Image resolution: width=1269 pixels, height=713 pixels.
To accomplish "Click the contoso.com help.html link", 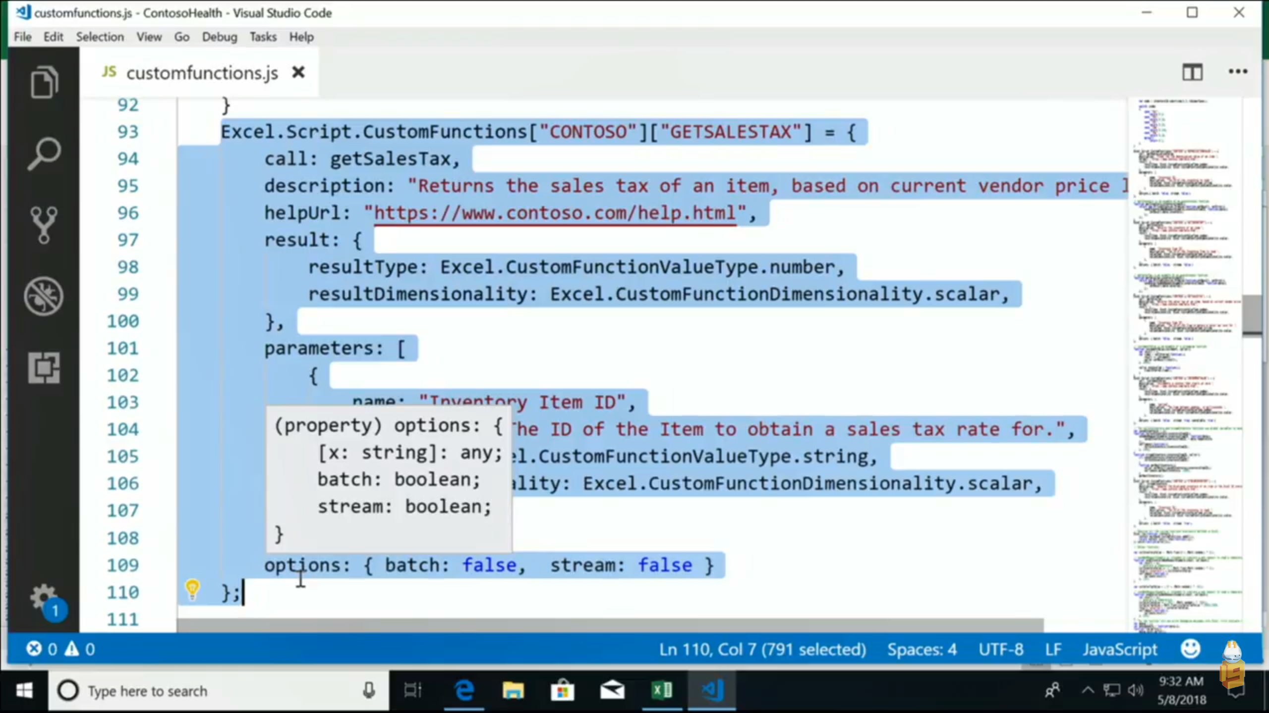I will 555,213.
